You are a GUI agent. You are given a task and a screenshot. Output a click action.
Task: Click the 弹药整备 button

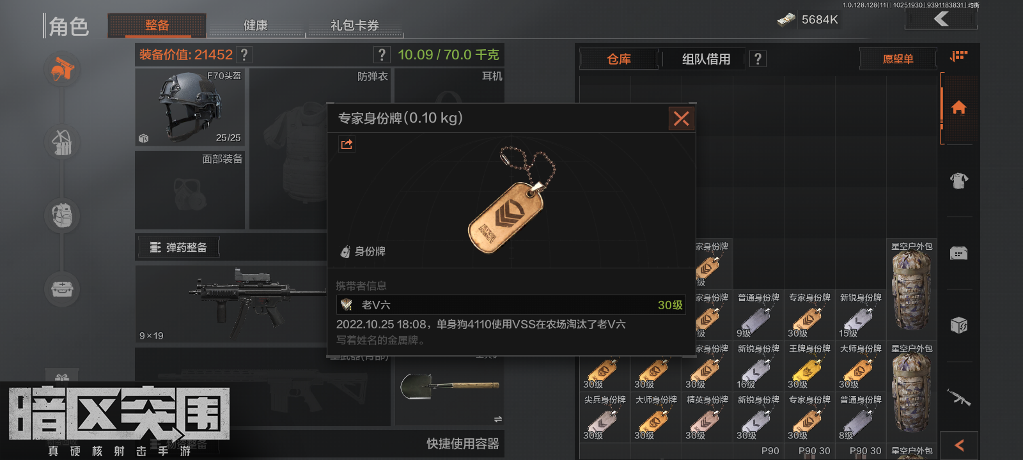click(178, 247)
